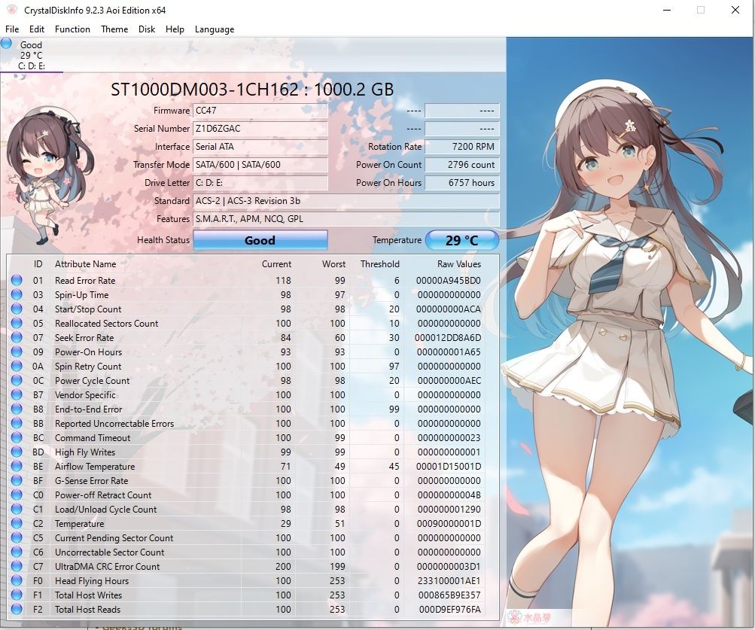Select the Temperature attribute row name
755x630 pixels.
click(x=80, y=524)
